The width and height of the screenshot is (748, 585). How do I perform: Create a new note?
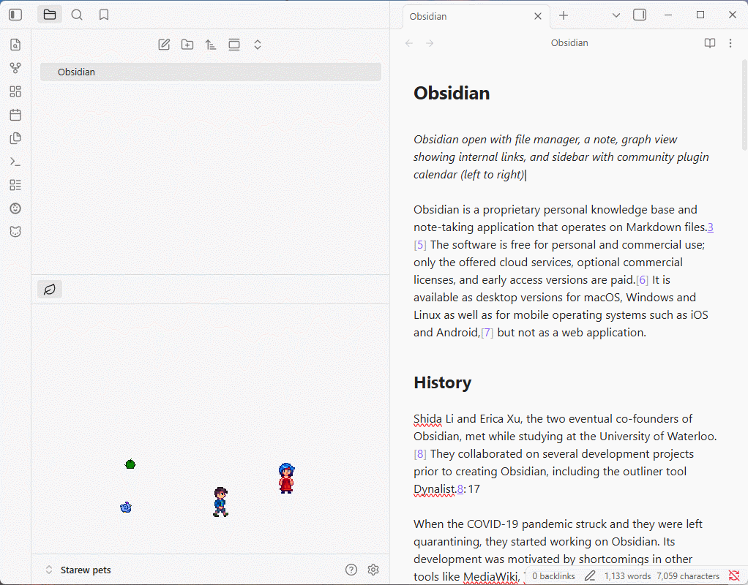point(164,45)
